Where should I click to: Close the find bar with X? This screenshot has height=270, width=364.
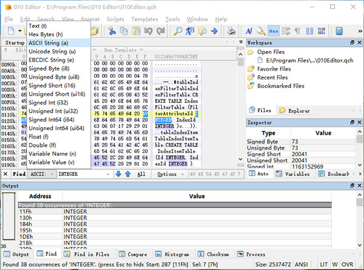tap(5, 174)
